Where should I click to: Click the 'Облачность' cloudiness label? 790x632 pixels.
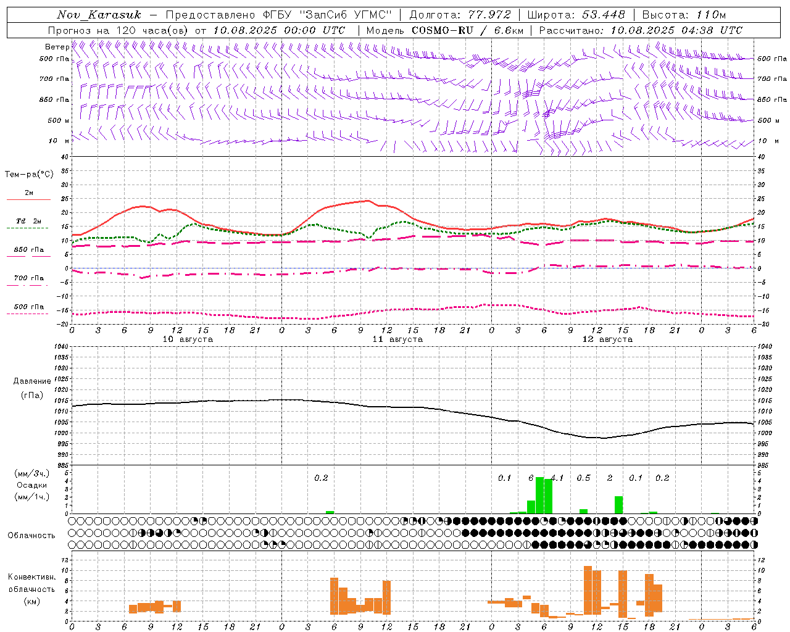pos(31,535)
